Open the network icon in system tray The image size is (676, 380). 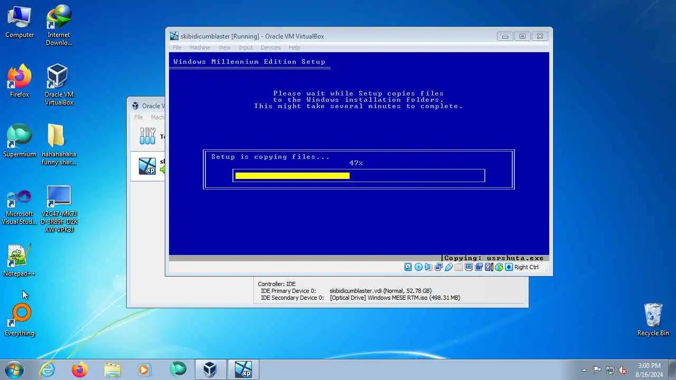pos(610,370)
